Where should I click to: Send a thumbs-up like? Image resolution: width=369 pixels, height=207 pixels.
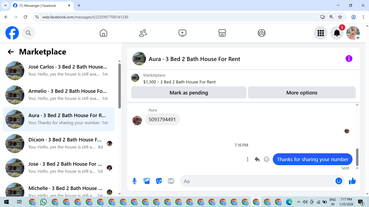click(x=352, y=181)
